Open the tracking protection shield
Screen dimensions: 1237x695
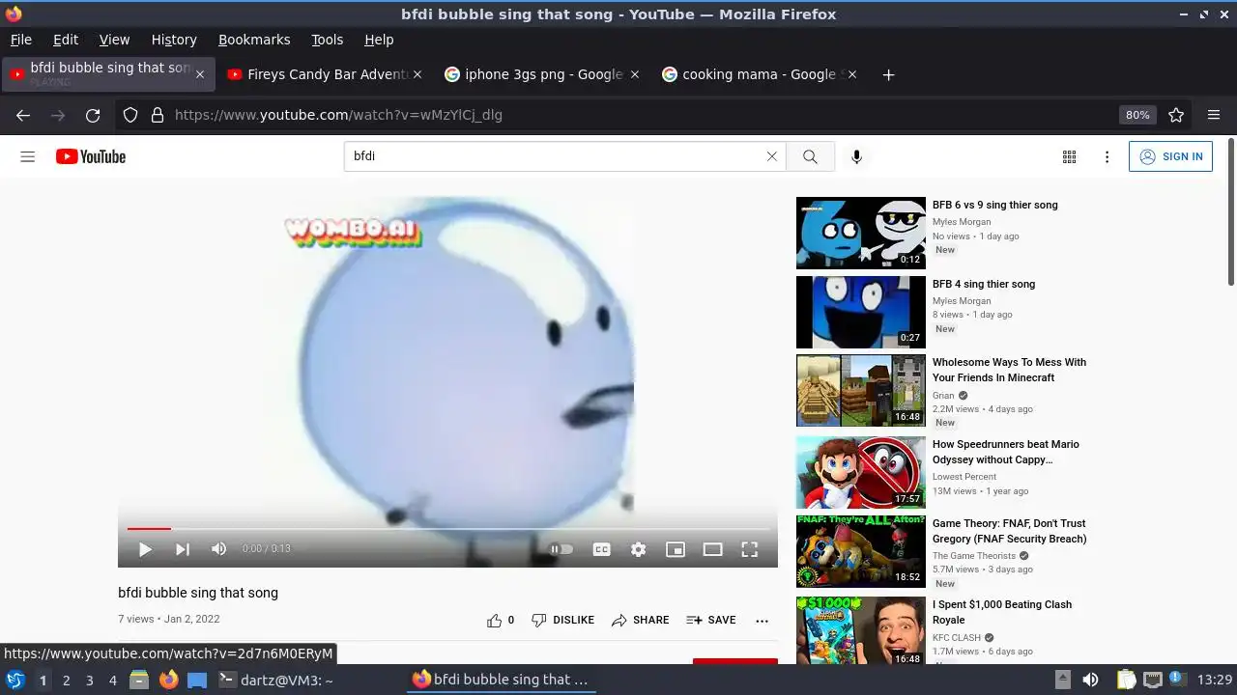[130, 115]
